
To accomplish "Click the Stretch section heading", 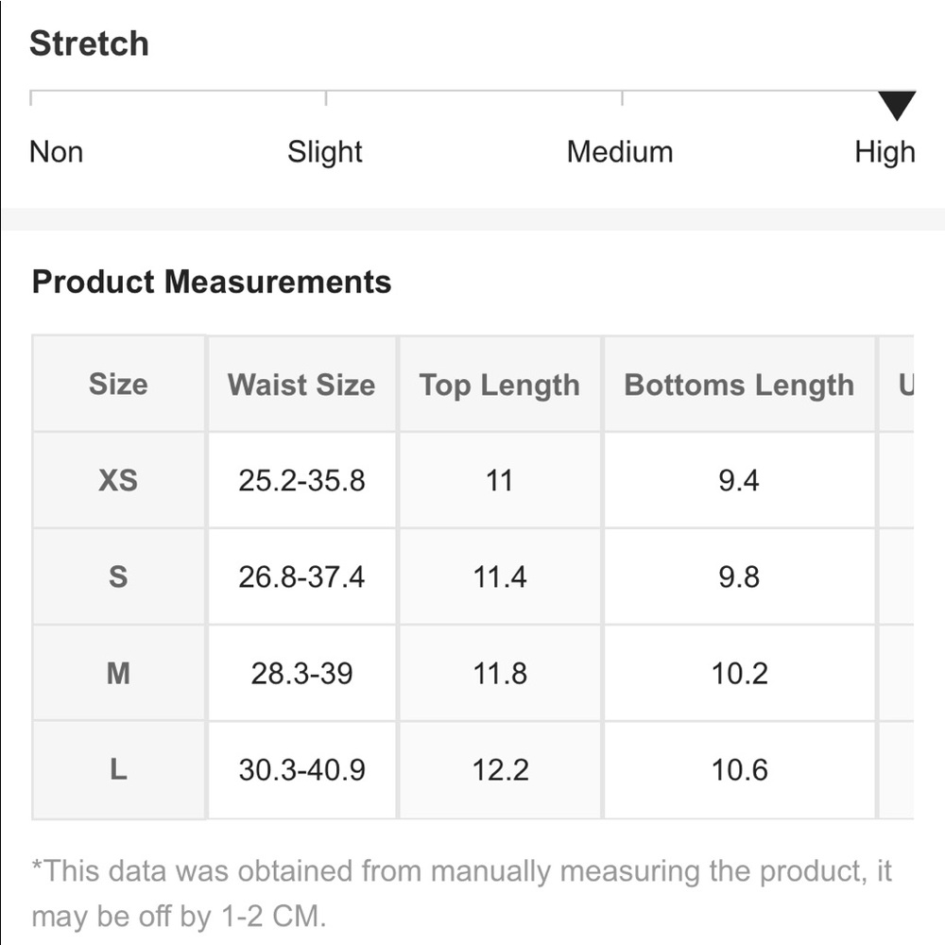I will 89,43.
